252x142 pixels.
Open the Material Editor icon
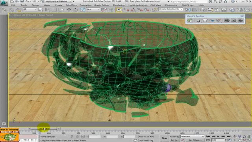pos(232,9)
